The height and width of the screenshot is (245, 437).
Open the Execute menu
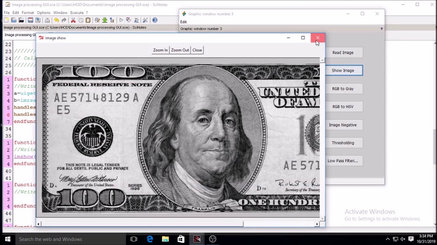click(77, 13)
